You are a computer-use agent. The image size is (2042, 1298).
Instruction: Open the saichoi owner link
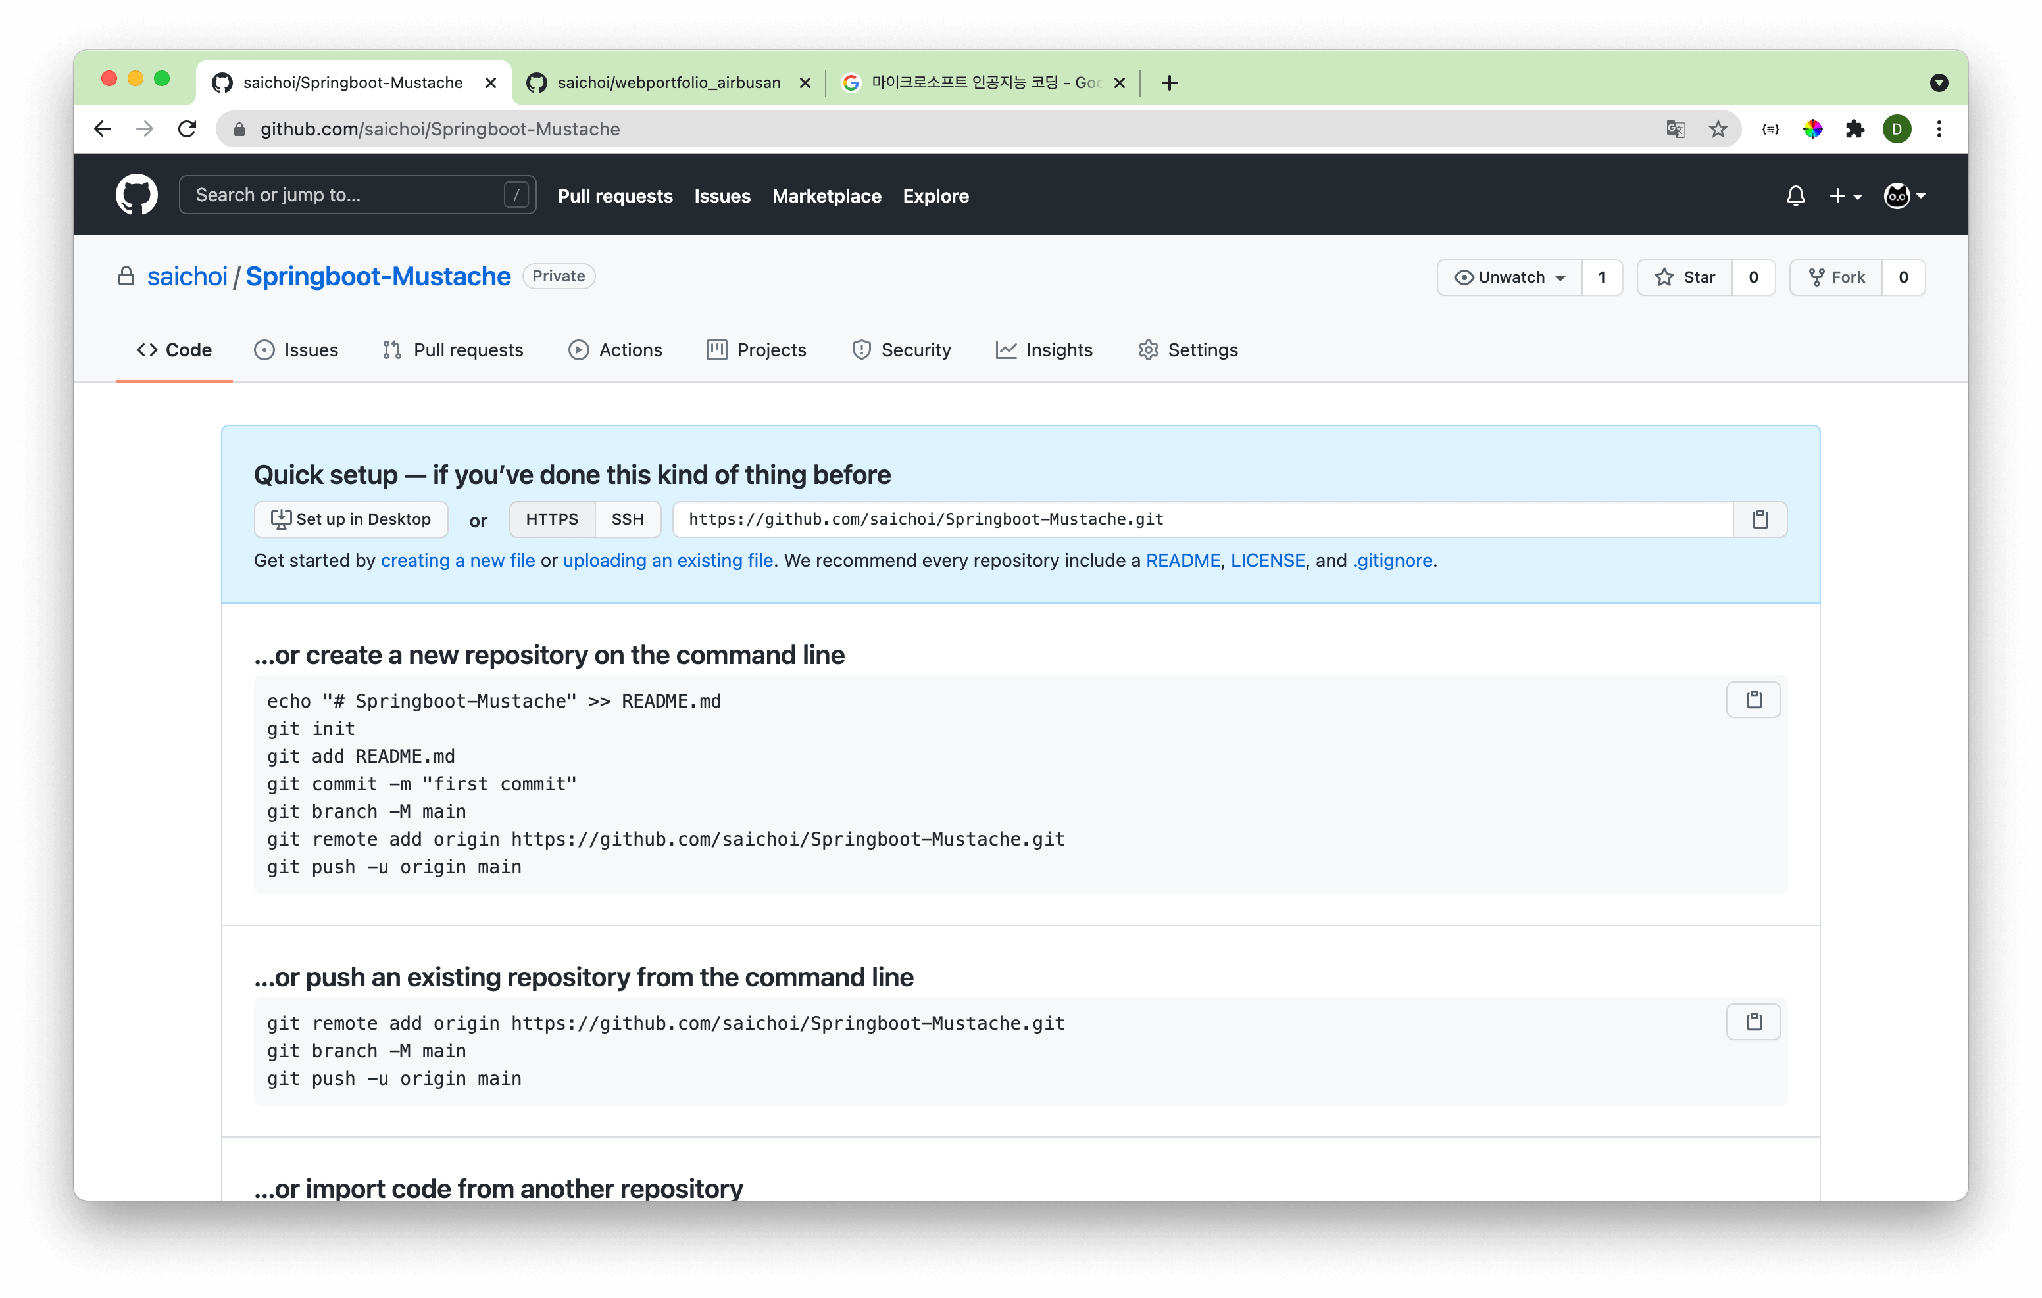tap(187, 276)
